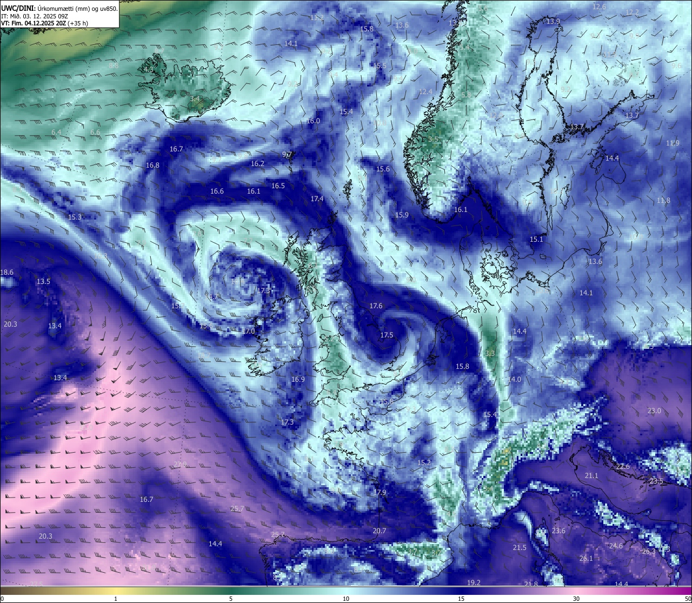692x603 pixels.
Task: Click the map value label "17.9"
Action: pyautogui.click(x=380, y=493)
